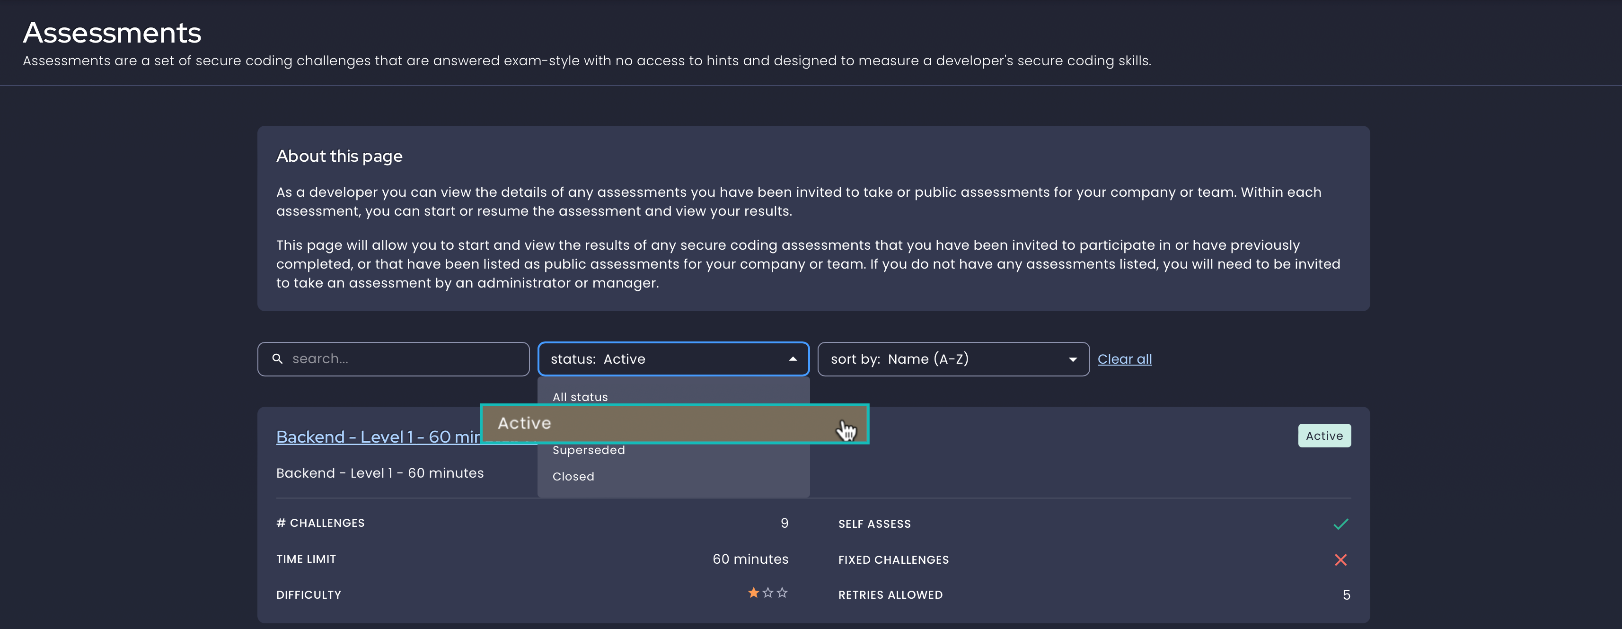The image size is (1622, 629).
Task: Click the Active status badge
Action: (1324, 435)
